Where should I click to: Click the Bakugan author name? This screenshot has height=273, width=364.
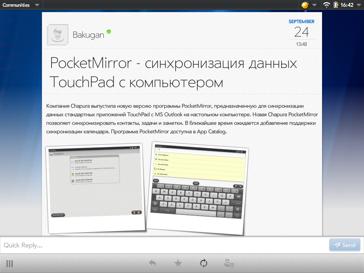pos(88,35)
